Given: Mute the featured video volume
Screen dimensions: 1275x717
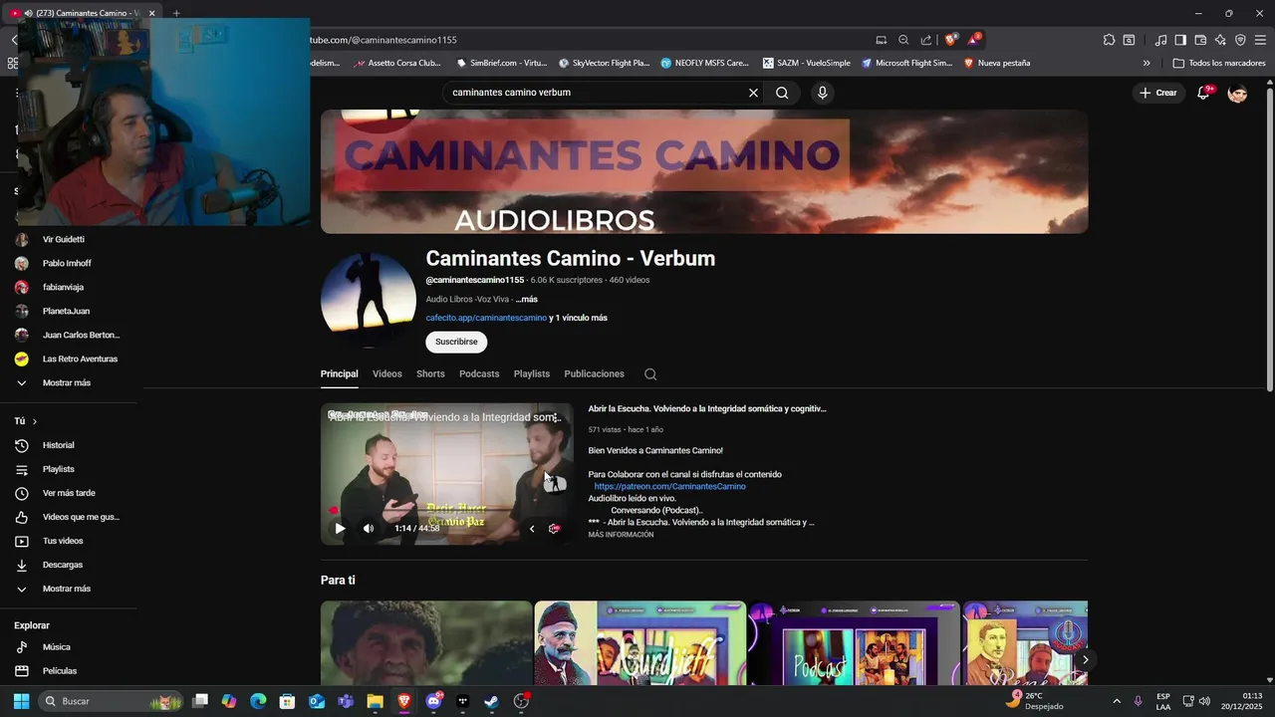Looking at the screenshot, I should [x=369, y=529].
